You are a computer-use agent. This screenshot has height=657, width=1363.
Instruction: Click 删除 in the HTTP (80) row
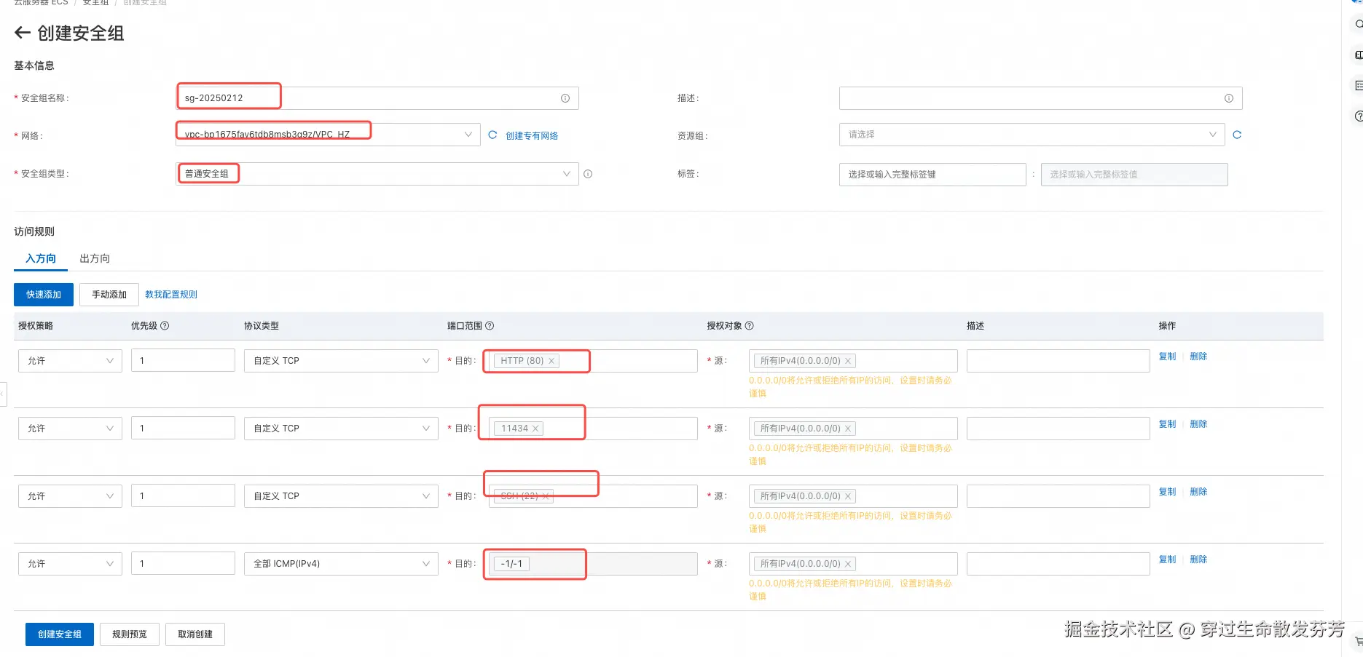click(x=1198, y=357)
